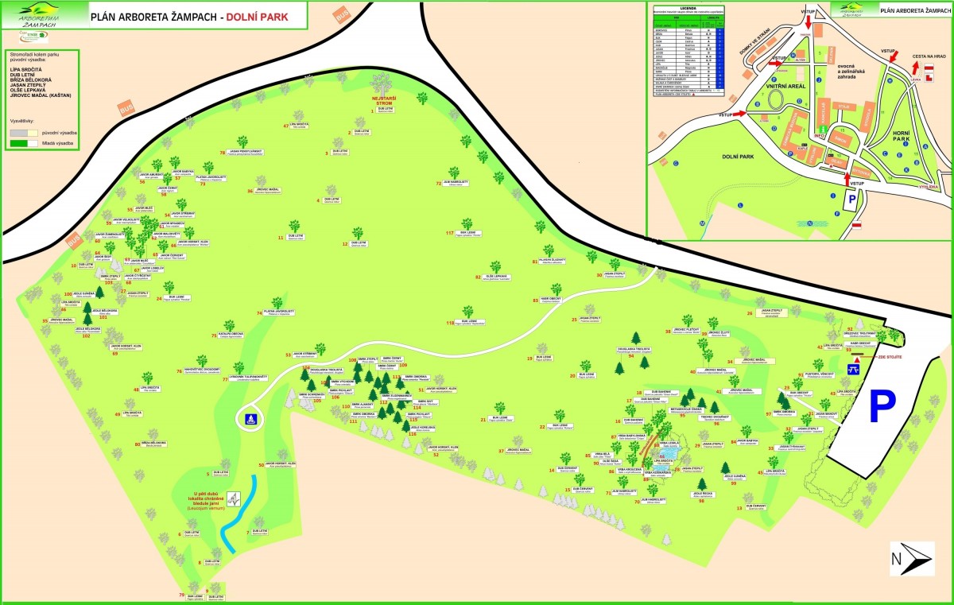Screen dimensions: 954x605
Task: Click the NEJSTARŠÍ STROM label above tree number 1
Action: [x=386, y=102]
